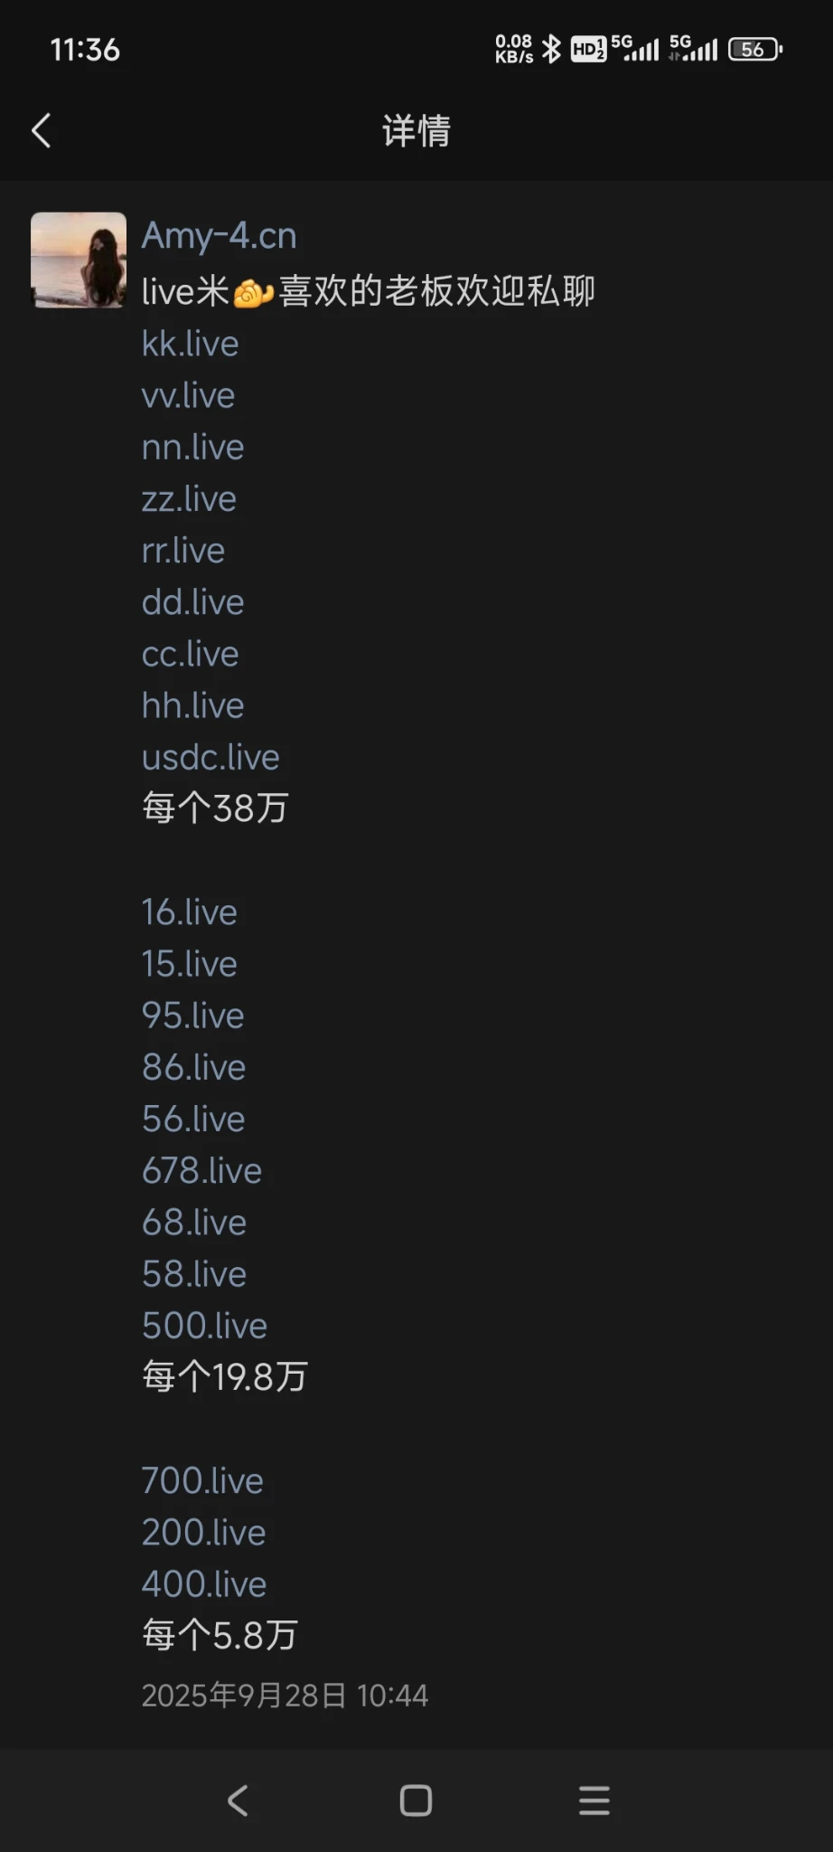Open the Amy-4.cn username link

pos(219,236)
